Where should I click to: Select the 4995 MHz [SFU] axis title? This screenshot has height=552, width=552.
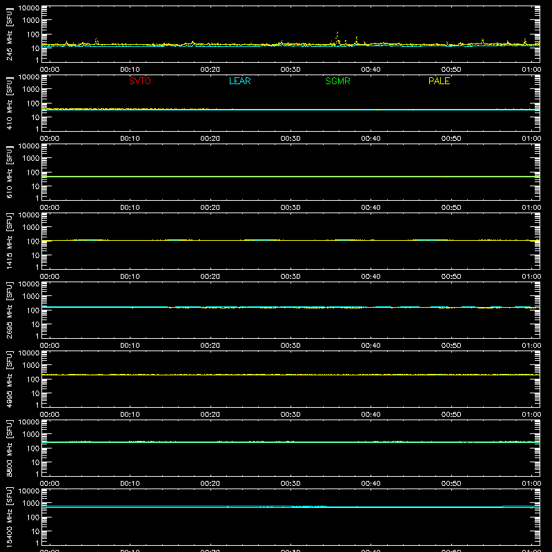(x=10, y=379)
